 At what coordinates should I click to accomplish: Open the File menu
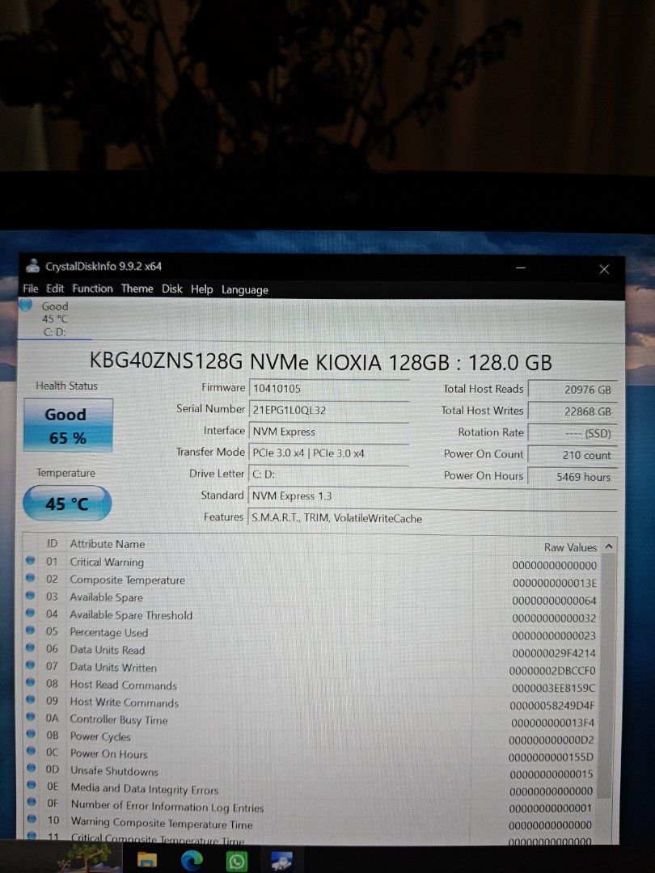[x=31, y=289]
